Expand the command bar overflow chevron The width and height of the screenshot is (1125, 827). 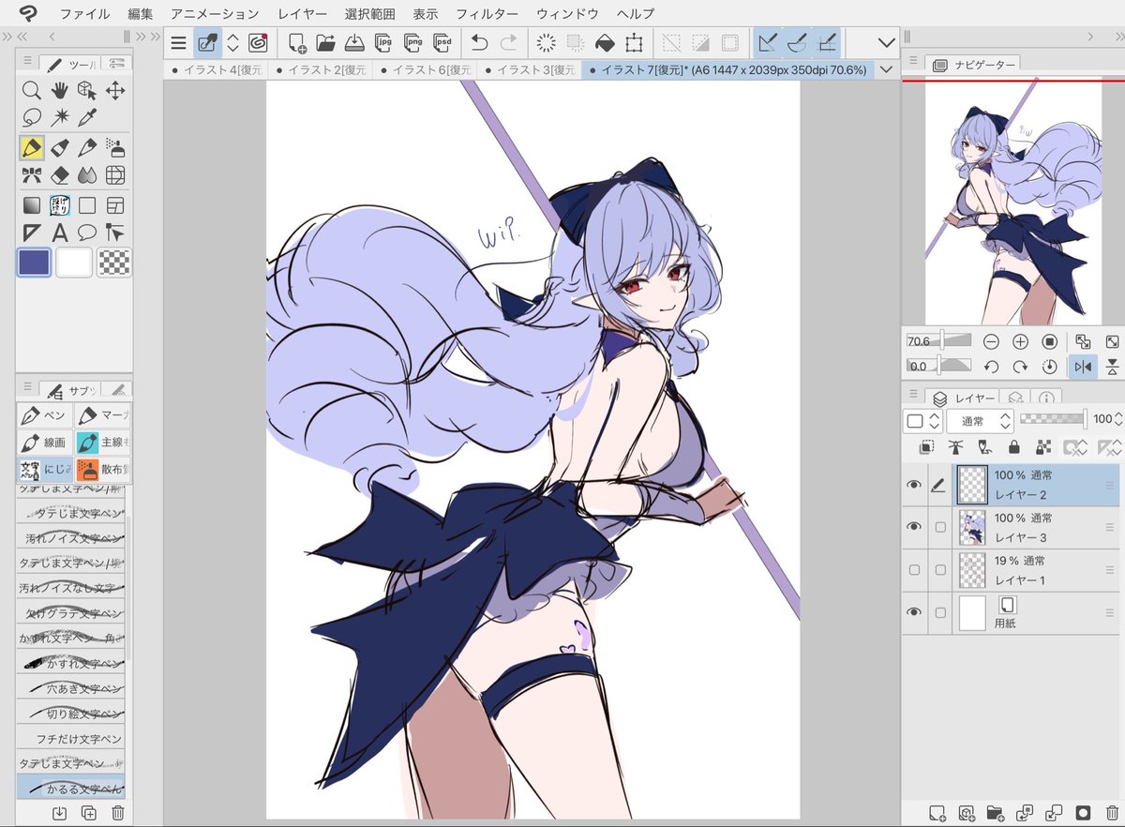[x=886, y=43]
